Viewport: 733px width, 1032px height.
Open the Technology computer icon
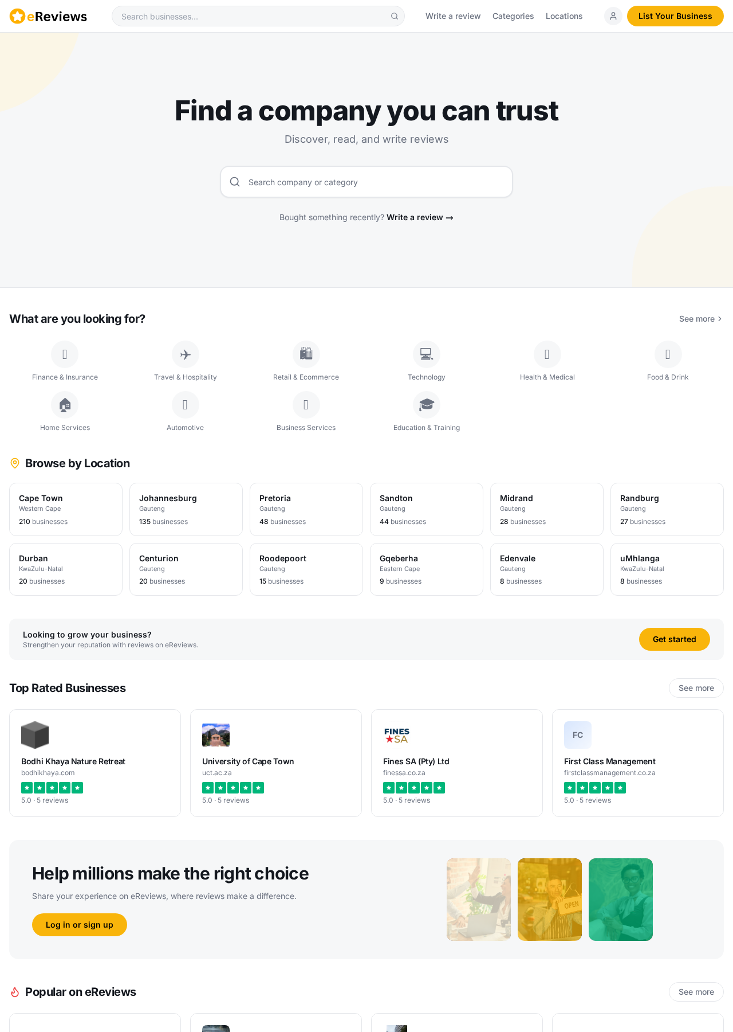427,354
